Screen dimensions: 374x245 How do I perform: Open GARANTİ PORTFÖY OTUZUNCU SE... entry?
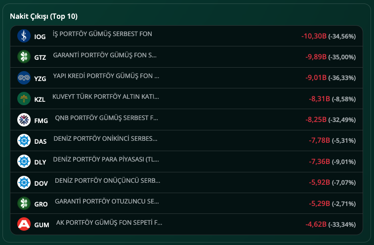[x=107, y=202]
